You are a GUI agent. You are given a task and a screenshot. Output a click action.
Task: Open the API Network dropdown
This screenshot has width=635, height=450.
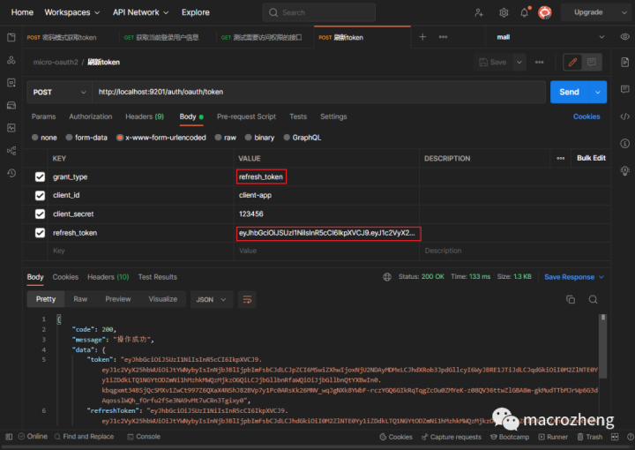click(x=140, y=12)
